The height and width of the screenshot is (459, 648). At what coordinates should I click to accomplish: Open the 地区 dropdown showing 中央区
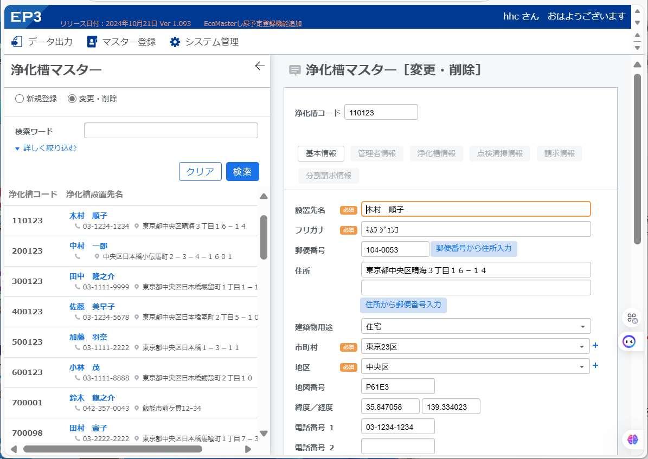tap(475, 366)
